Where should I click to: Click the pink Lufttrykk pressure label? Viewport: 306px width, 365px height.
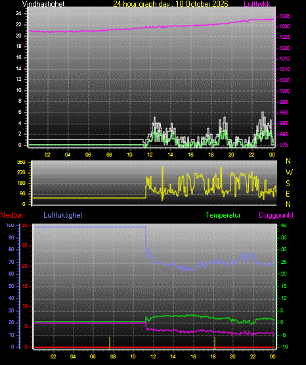tap(257, 4)
